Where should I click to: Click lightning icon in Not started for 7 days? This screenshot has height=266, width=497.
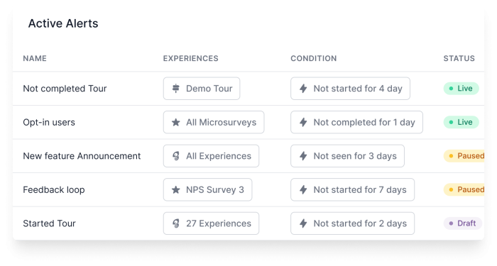pyautogui.click(x=303, y=189)
